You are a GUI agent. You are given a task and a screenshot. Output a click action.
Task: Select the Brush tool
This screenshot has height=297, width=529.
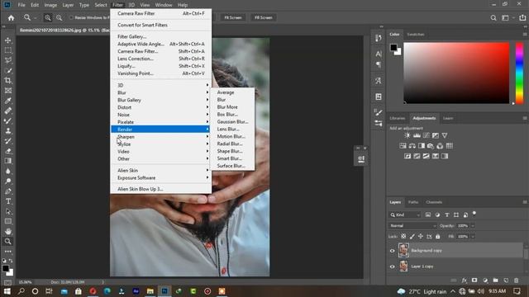[7, 121]
